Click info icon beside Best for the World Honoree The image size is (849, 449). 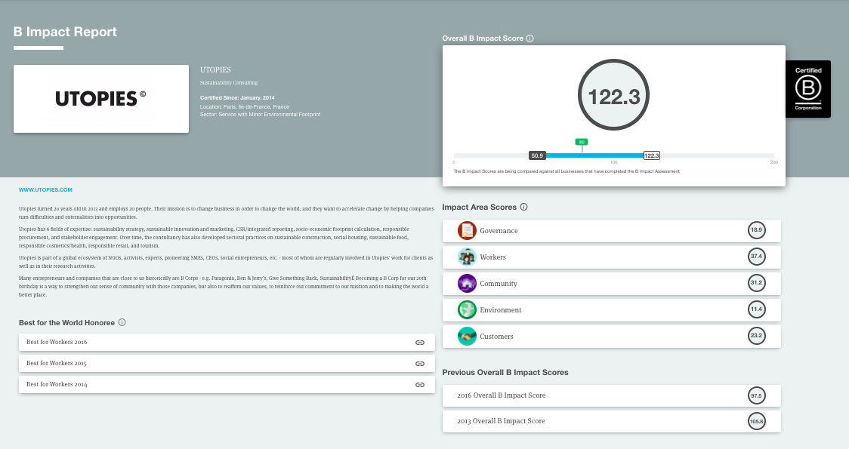tap(122, 323)
